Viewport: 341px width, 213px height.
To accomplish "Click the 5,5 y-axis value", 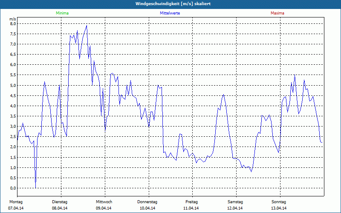I will tap(13, 75).
